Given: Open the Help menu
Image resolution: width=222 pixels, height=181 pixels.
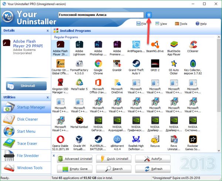Looking at the screenshot, I should pyautogui.click(x=201, y=24).
